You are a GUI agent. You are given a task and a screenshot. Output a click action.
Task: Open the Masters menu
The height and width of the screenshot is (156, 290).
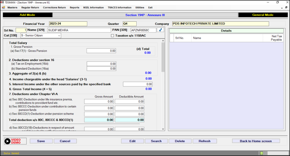coord(12,8)
